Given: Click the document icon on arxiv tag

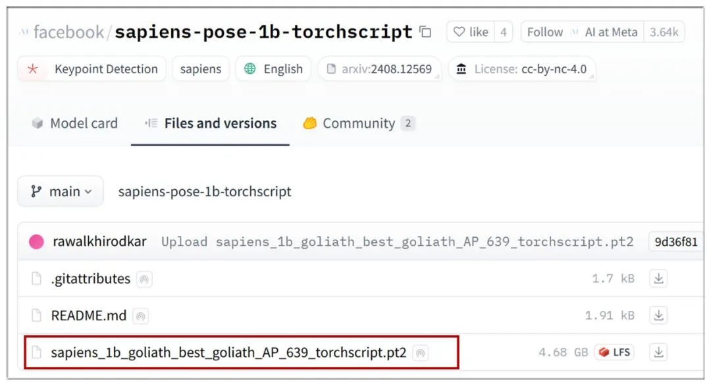Looking at the screenshot, I should pos(331,69).
